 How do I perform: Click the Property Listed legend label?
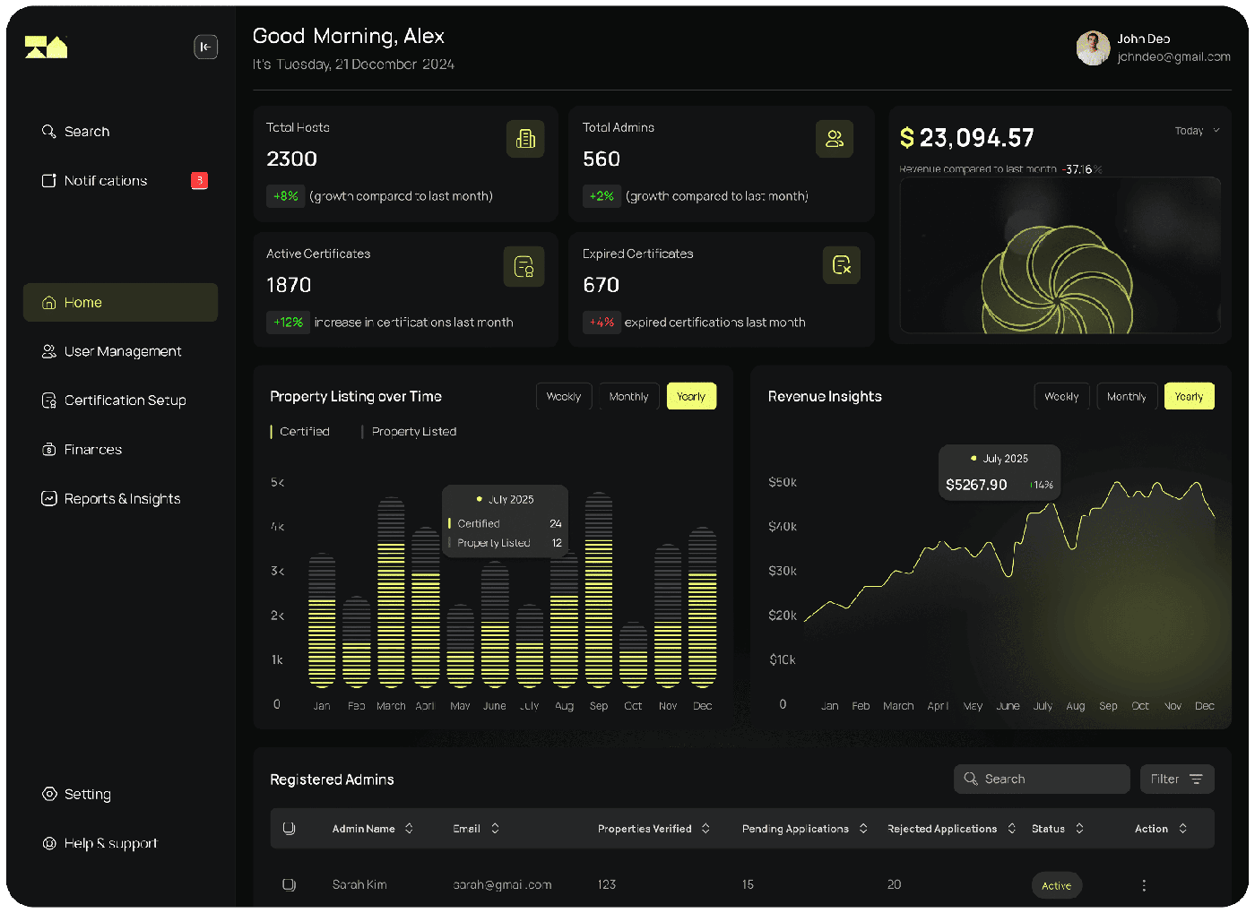pyautogui.click(x=414, y=432)
